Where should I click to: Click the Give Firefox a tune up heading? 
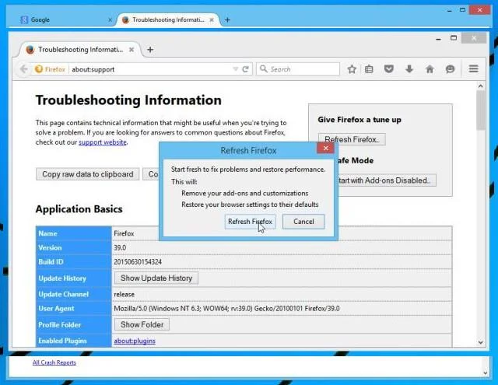click(359, 120)
